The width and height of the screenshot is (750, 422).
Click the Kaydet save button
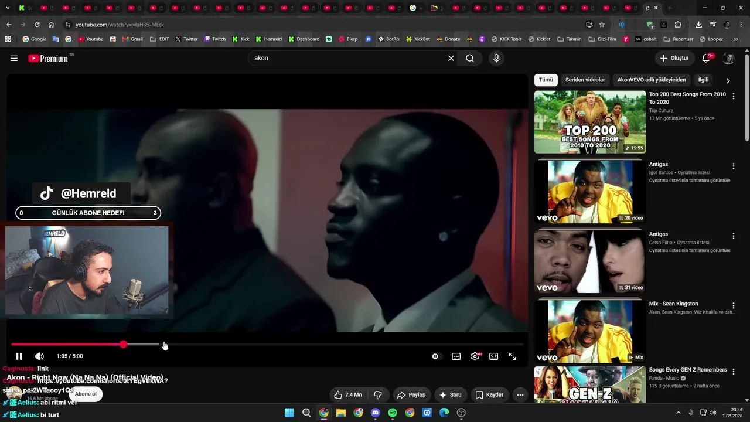[489, 395]
